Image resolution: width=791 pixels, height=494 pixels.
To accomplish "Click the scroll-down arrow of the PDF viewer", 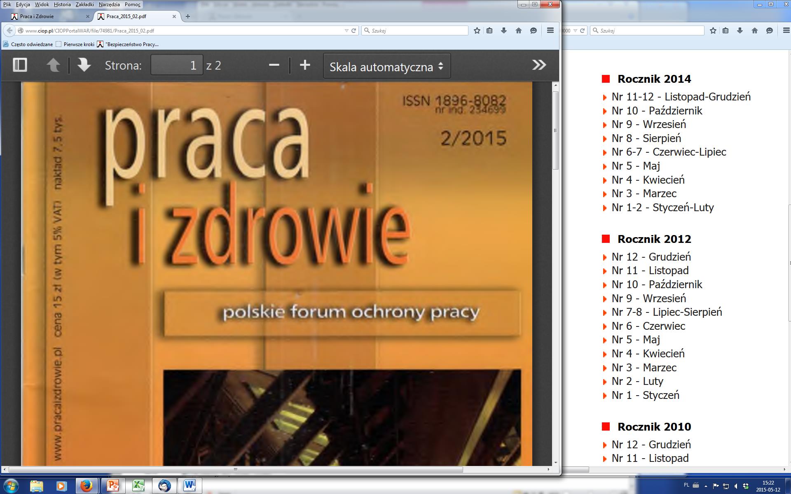I will pyautogui.click(x=555, y=463).
